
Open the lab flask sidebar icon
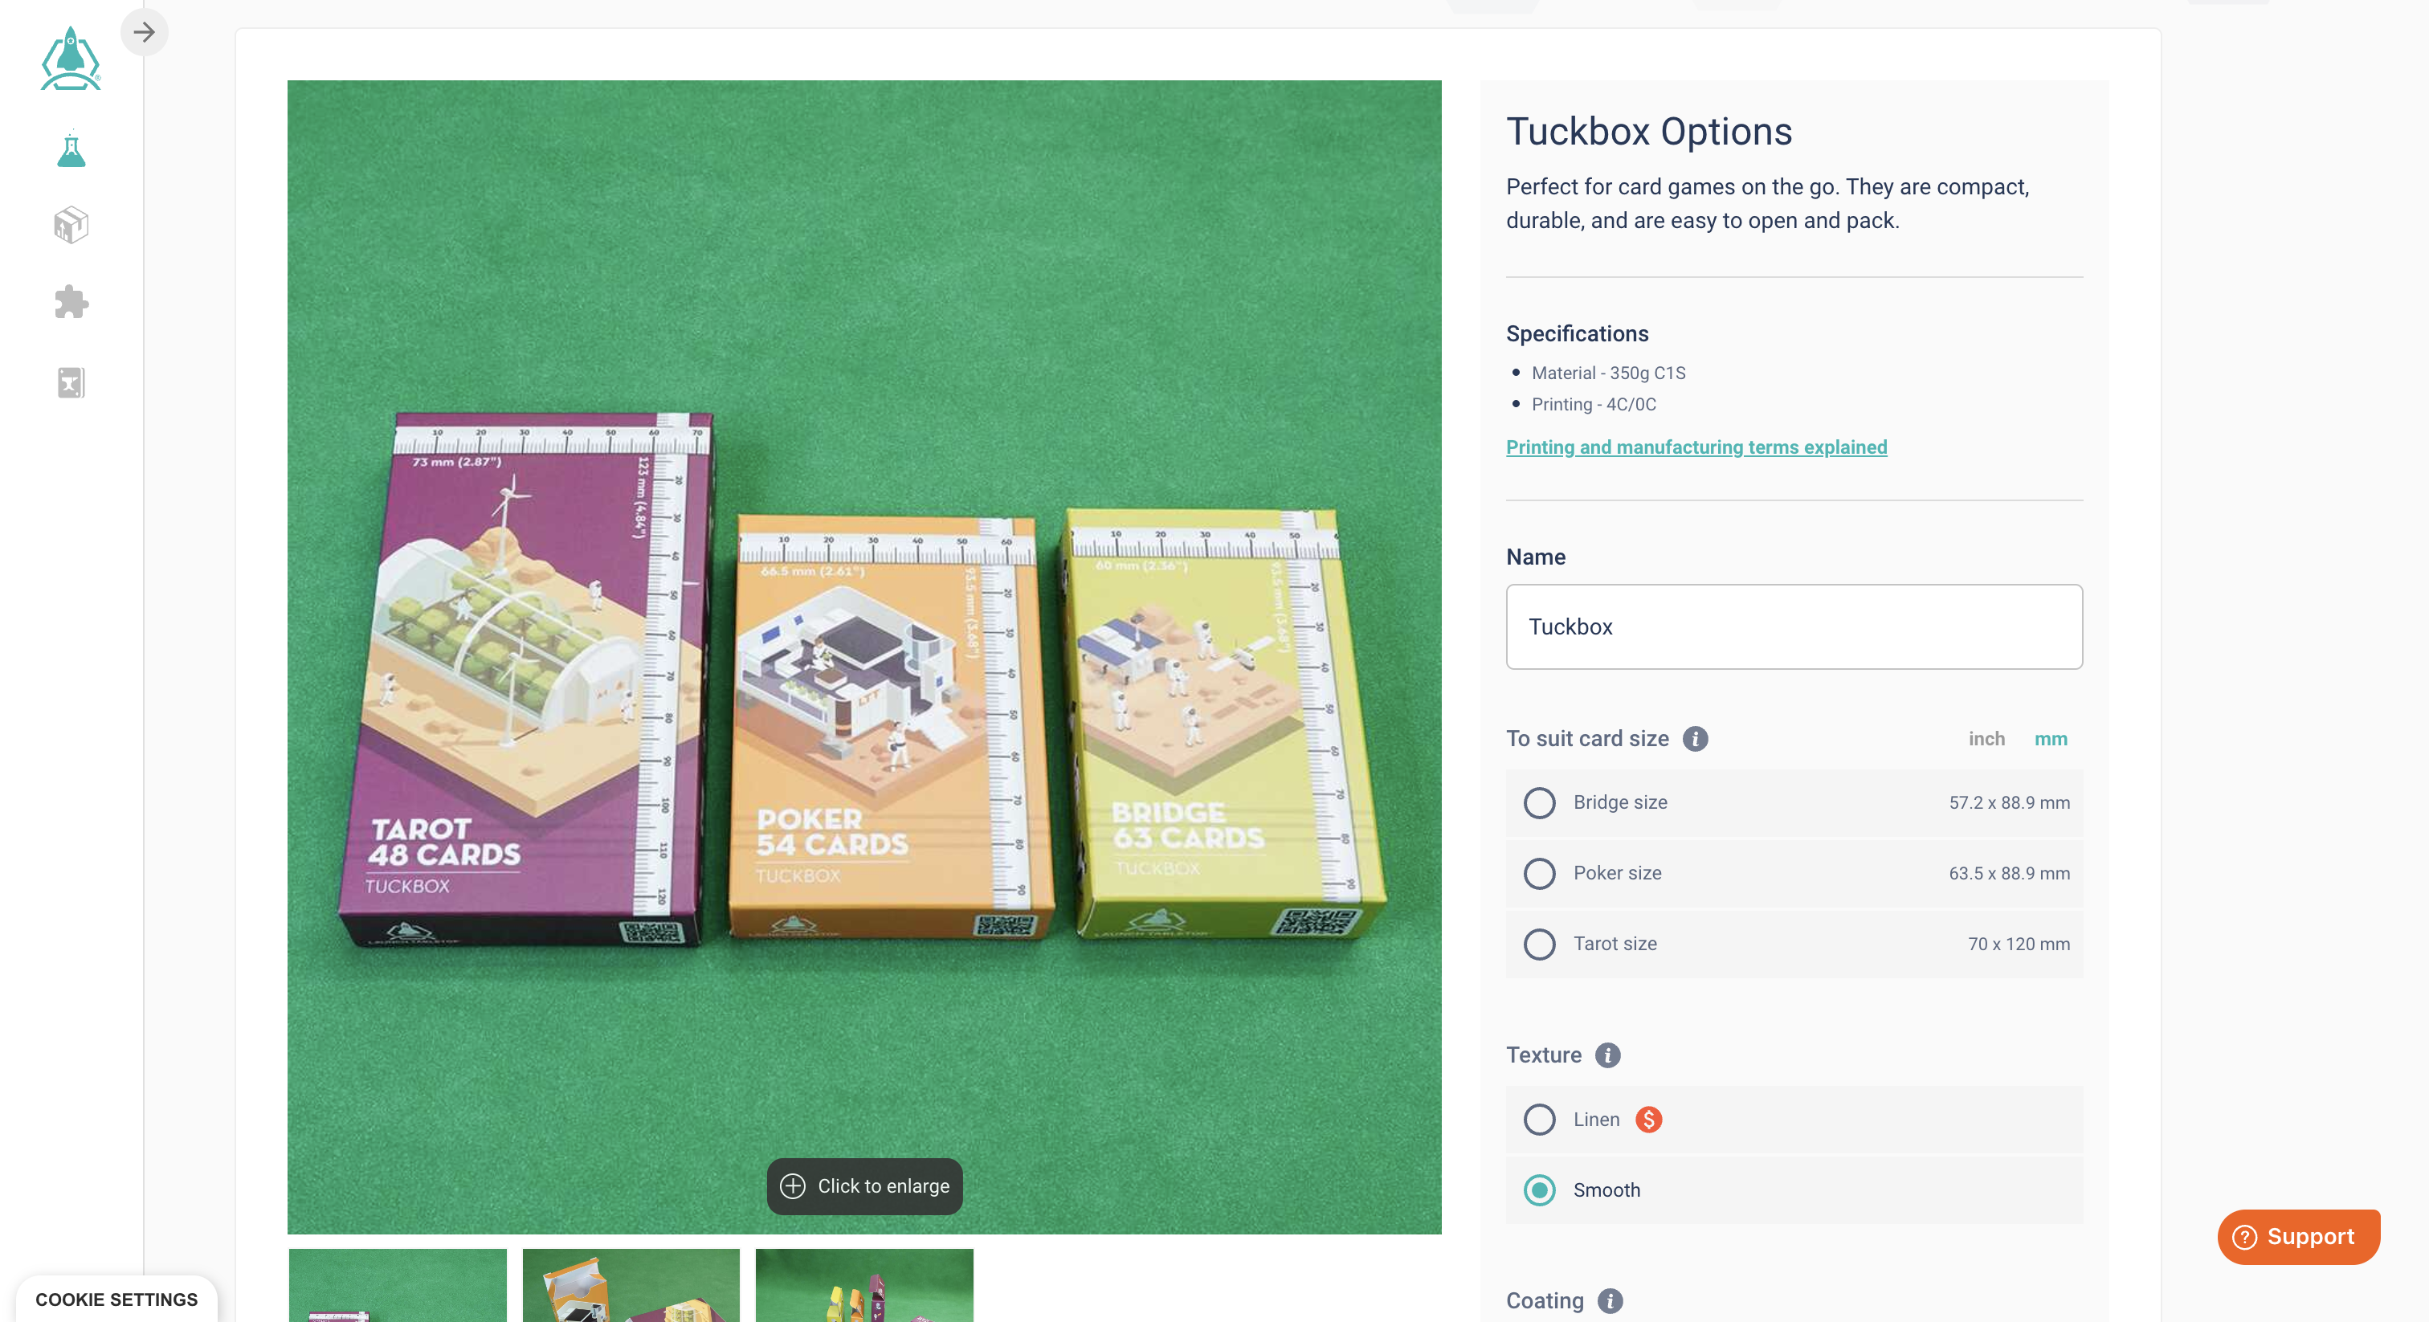71,150
